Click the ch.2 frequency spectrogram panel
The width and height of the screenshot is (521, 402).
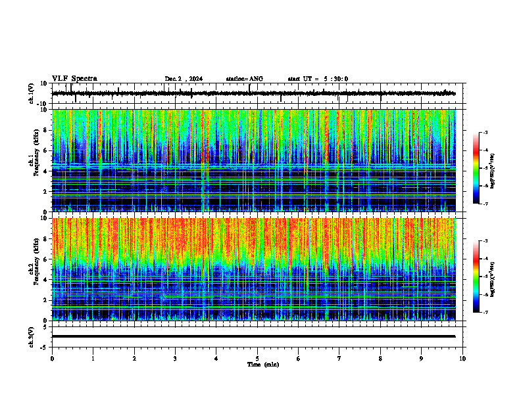click(253, 269)
